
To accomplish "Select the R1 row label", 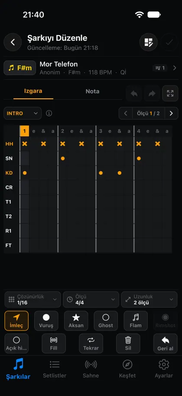I will (x=9, y=231).
